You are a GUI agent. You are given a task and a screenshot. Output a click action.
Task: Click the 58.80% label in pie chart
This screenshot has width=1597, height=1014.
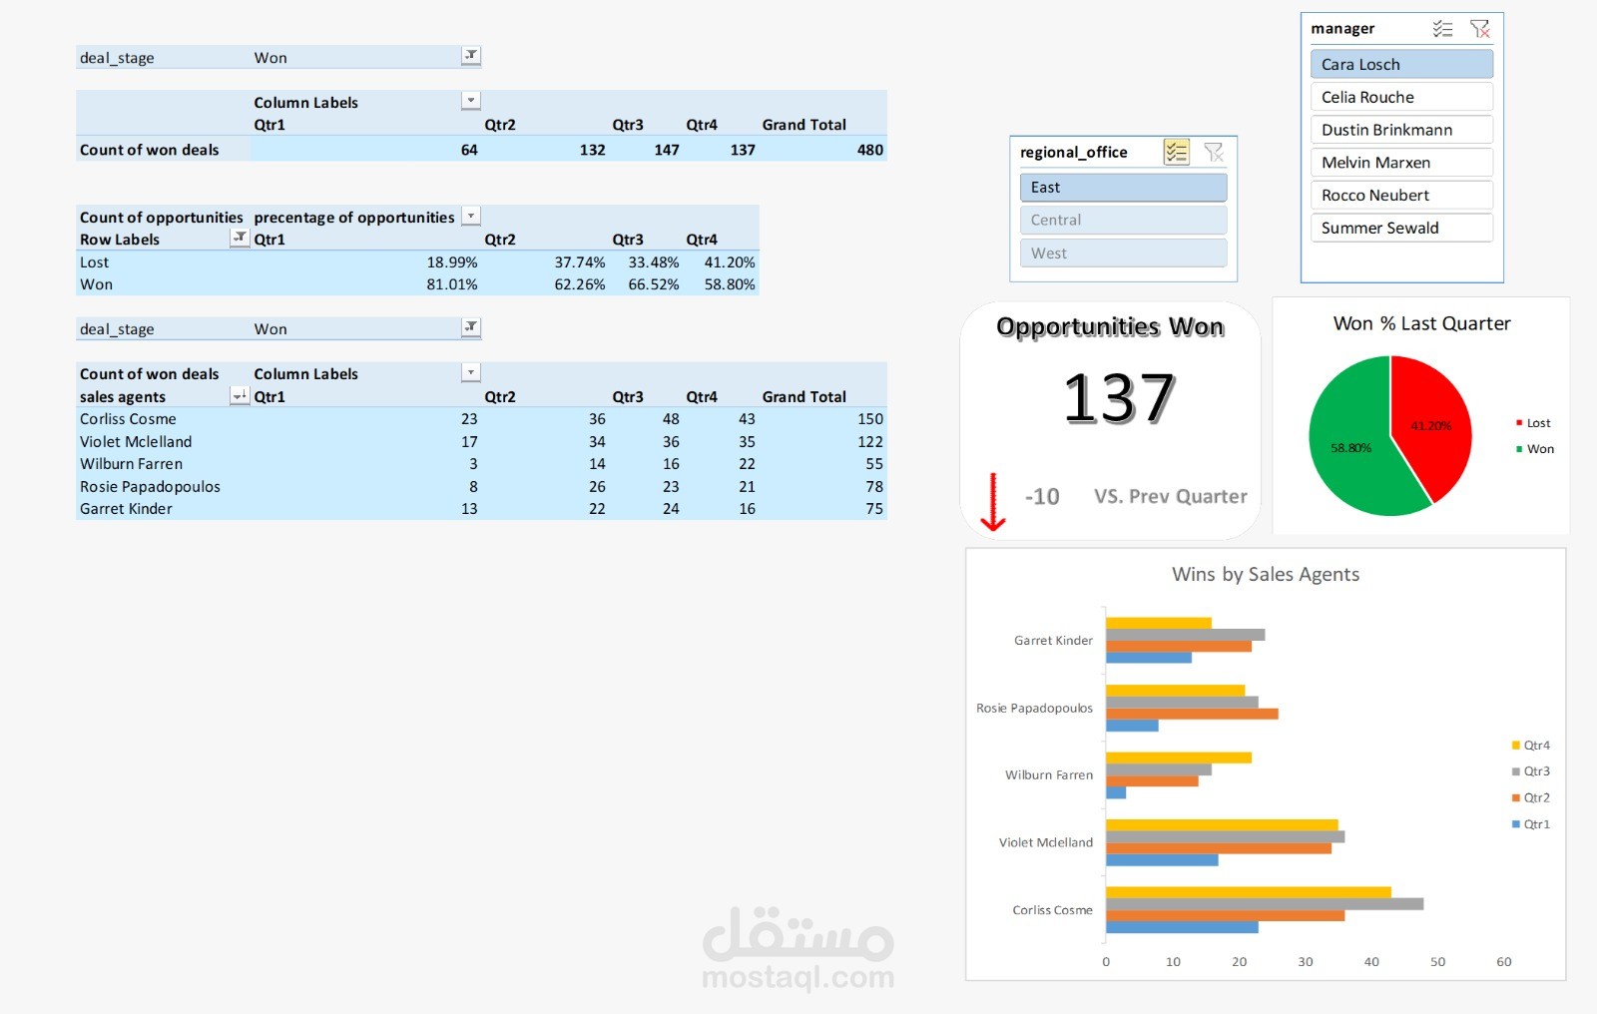pos(1350,448)
